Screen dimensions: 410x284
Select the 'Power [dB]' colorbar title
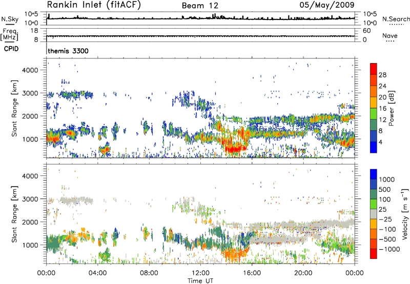(391, 108)
